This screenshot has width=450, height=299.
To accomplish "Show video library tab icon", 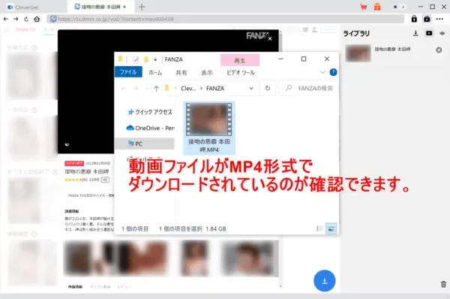I will 429,33.
